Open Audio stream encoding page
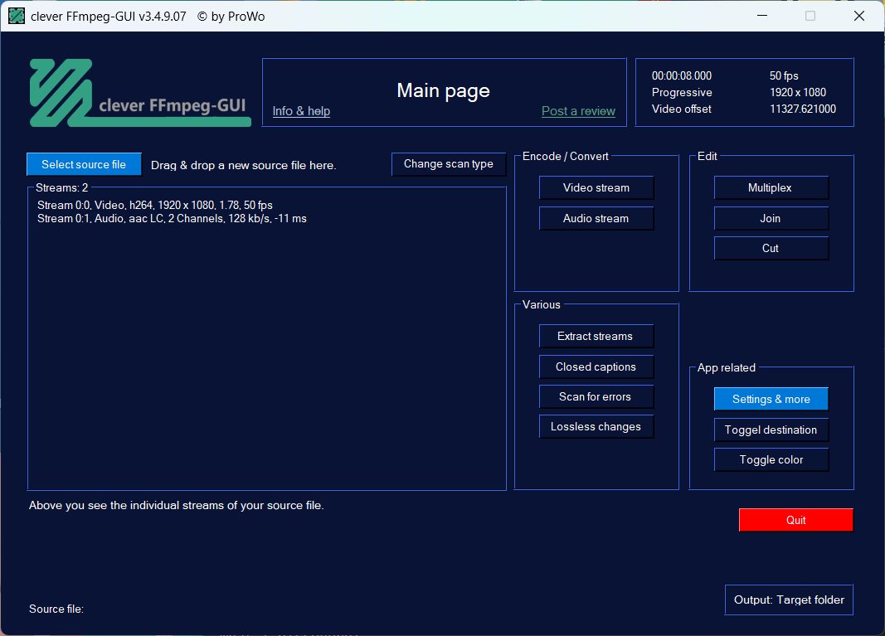 click(596, 218)
